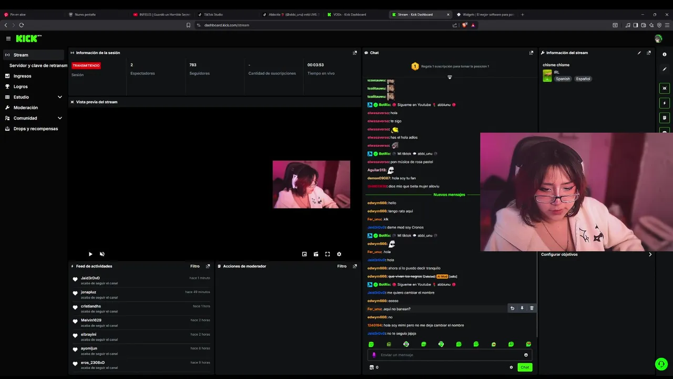
Task: Pop out the Feed de actividades panel
Action: (208, 266)
